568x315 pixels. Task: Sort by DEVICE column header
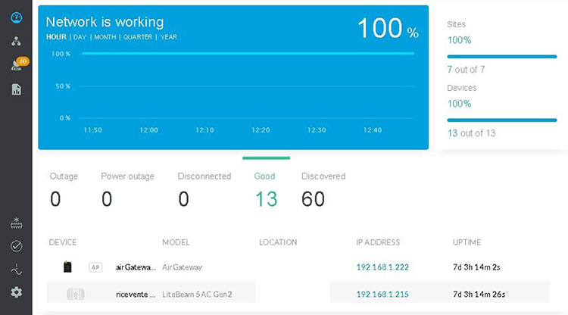click(x=63, y=242)
